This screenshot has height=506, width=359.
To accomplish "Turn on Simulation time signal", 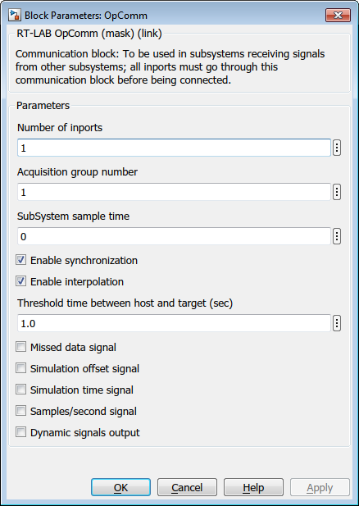I will [21, 390].
